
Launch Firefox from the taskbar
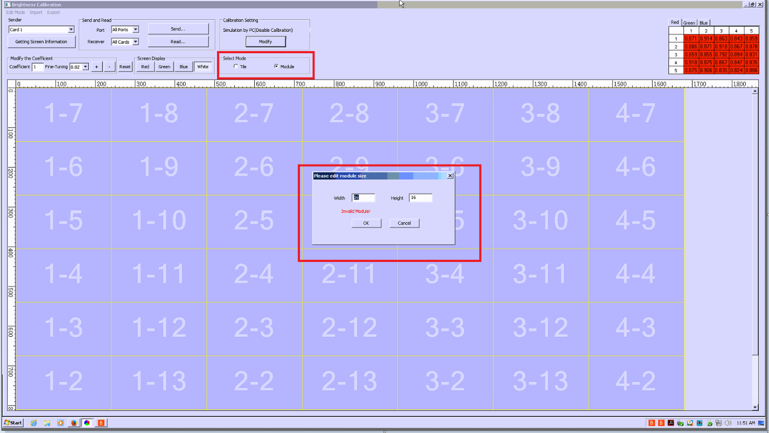coord(74,423)
